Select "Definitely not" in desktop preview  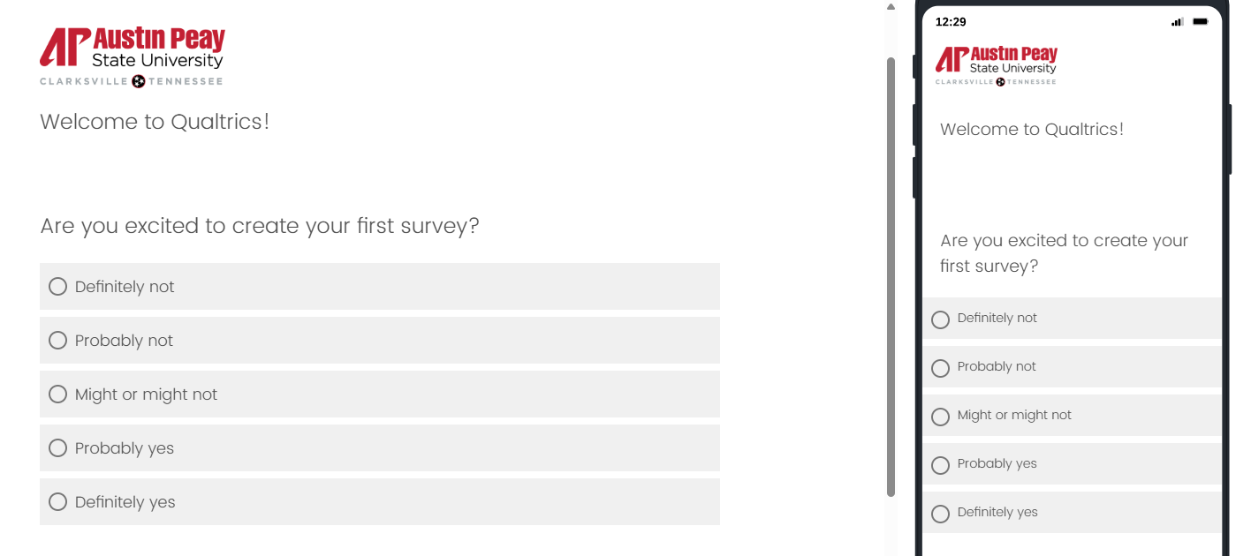[58, 287]
